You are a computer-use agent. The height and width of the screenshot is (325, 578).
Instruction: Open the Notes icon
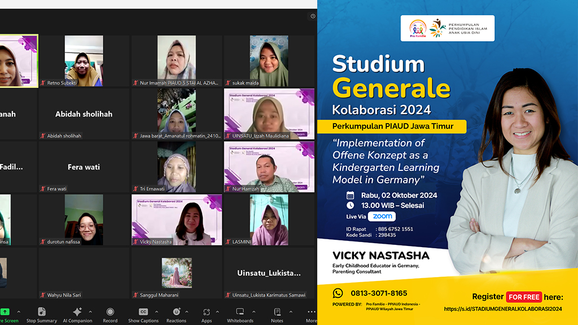click(277, 311)
